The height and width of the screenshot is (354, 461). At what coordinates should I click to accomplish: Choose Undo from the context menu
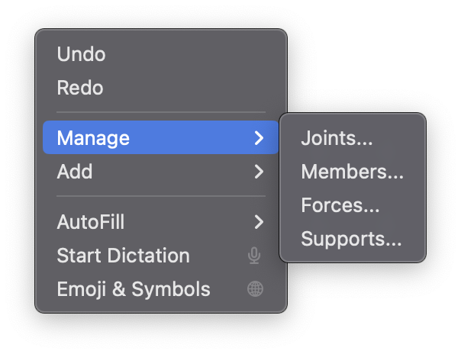[81, 54]
